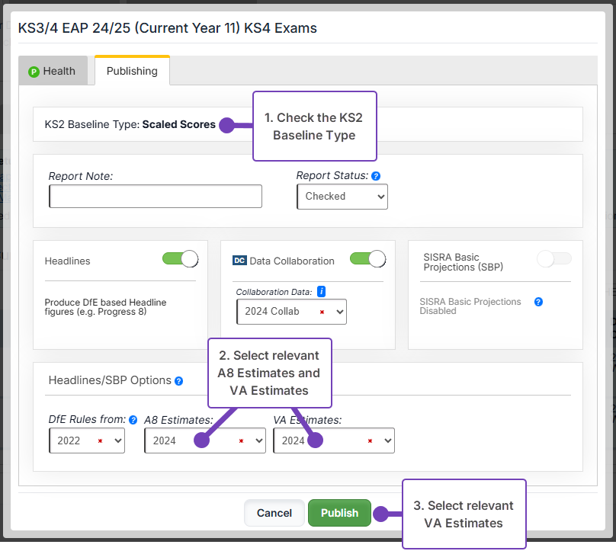Select the Publishing tab
Image resolution: width=616 pixels, height=551 pixels.
tap(132, 71)
